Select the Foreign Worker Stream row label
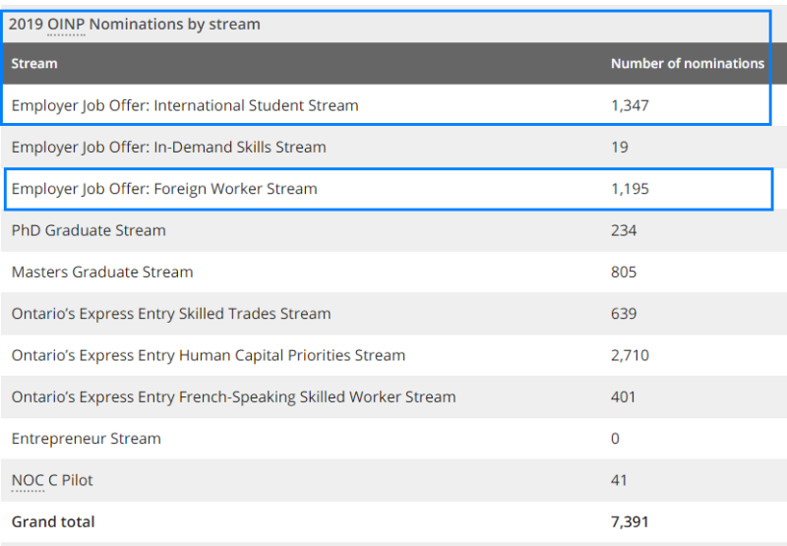Screen dimensions: 787x546 click(164, 189)
